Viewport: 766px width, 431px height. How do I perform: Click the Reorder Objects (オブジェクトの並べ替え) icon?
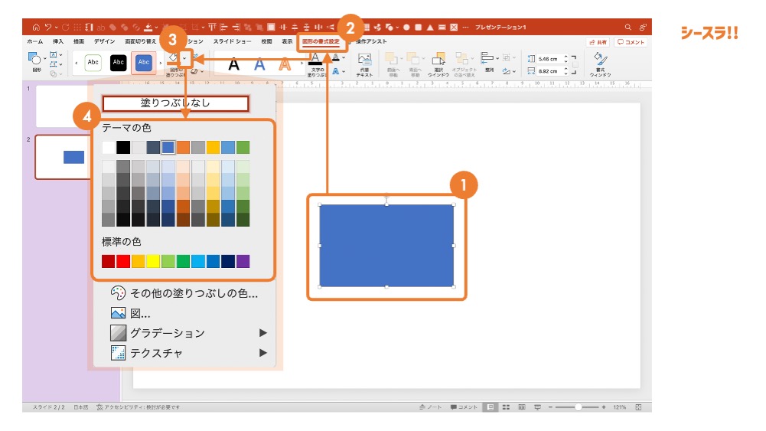461,59
